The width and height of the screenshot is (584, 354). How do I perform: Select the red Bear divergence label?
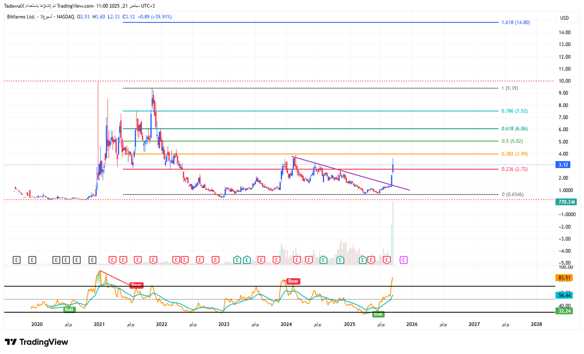[136, 285]
